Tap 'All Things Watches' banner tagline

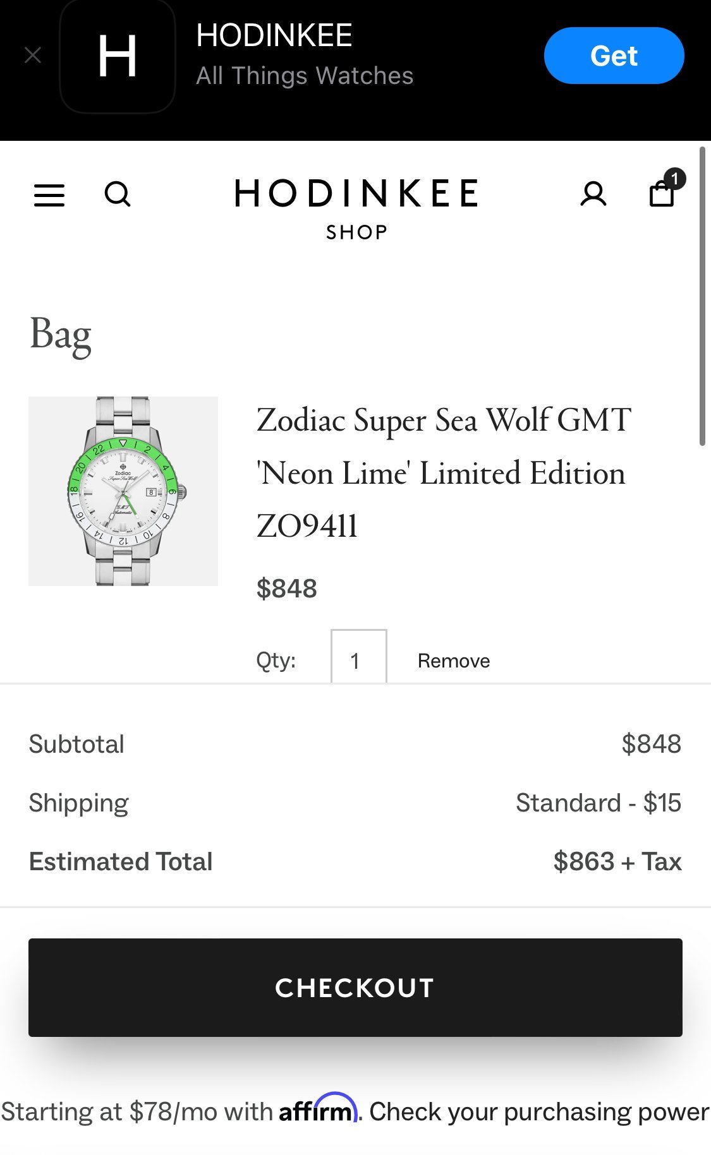click(304, 76)
